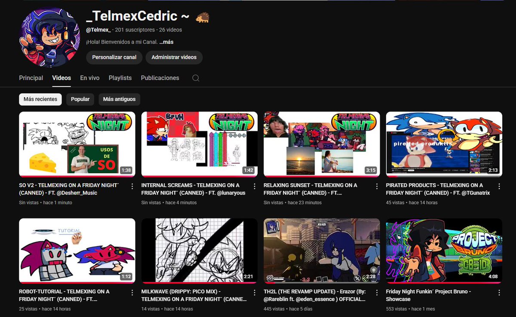Image resolution: width=516 pixels, height=317 pixels.
Task: Click the SO V2 - TELMEXING video title
Action: point(69,189)
